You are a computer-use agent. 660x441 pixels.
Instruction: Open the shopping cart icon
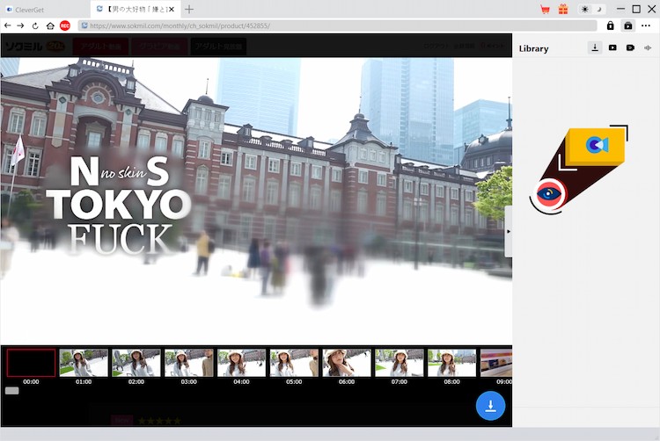(x=546, y=9)
